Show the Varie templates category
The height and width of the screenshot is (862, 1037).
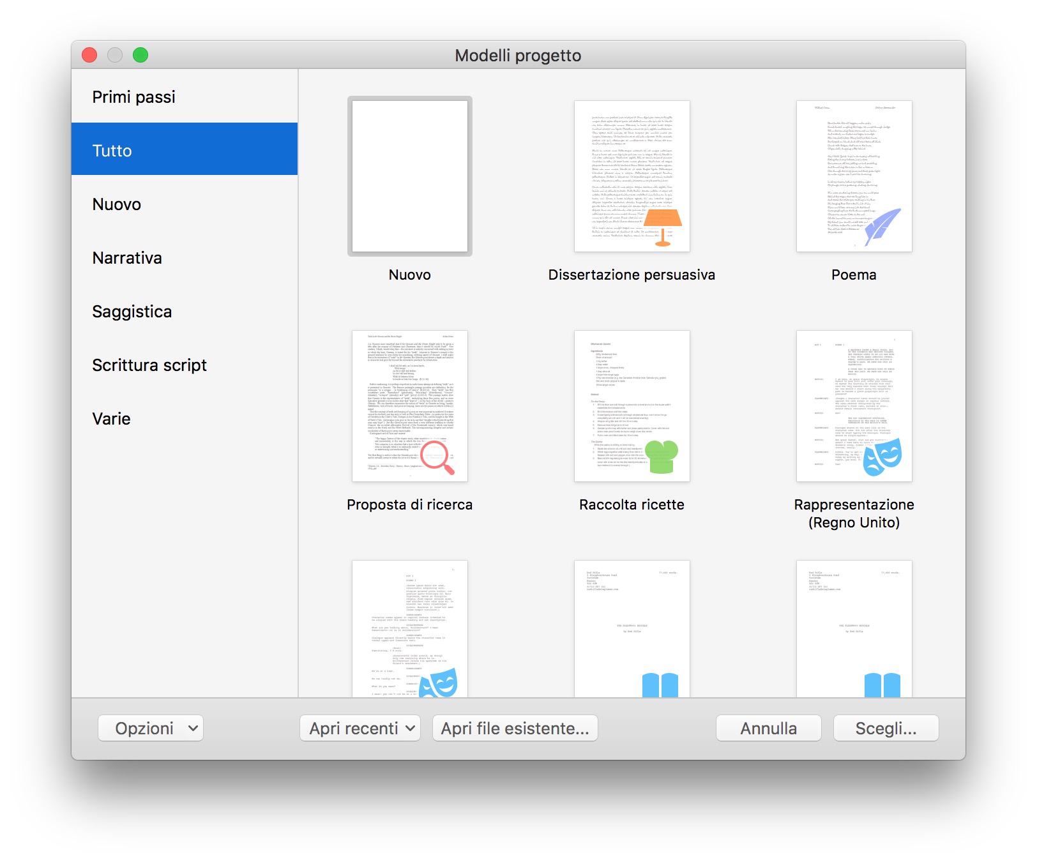(185, 418)
